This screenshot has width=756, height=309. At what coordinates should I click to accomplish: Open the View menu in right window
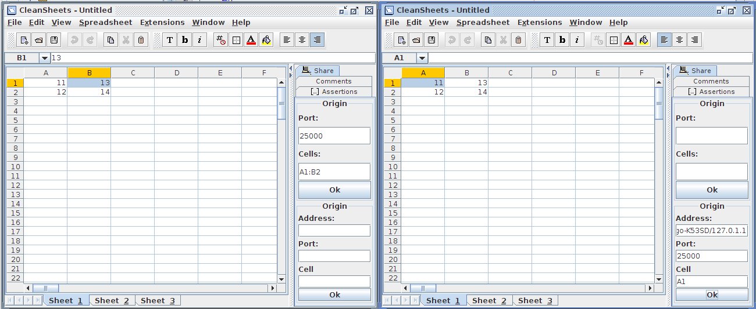438,23
